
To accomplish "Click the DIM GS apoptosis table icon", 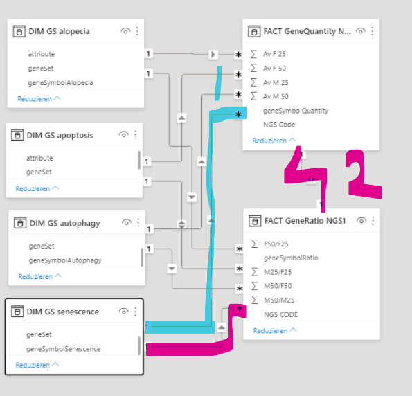I will 17,135.
